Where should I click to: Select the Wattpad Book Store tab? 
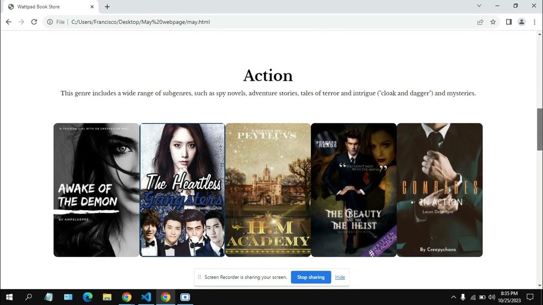point(50,7)
